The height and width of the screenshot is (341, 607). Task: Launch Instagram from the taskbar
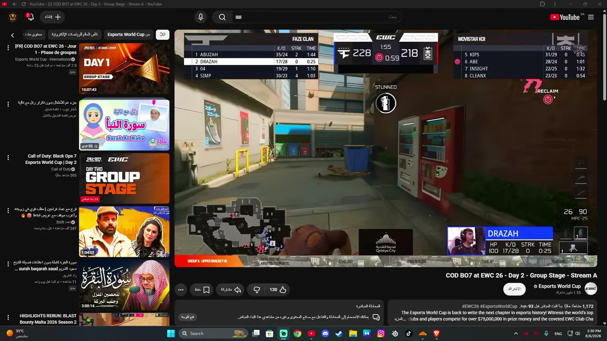point(381,333)
